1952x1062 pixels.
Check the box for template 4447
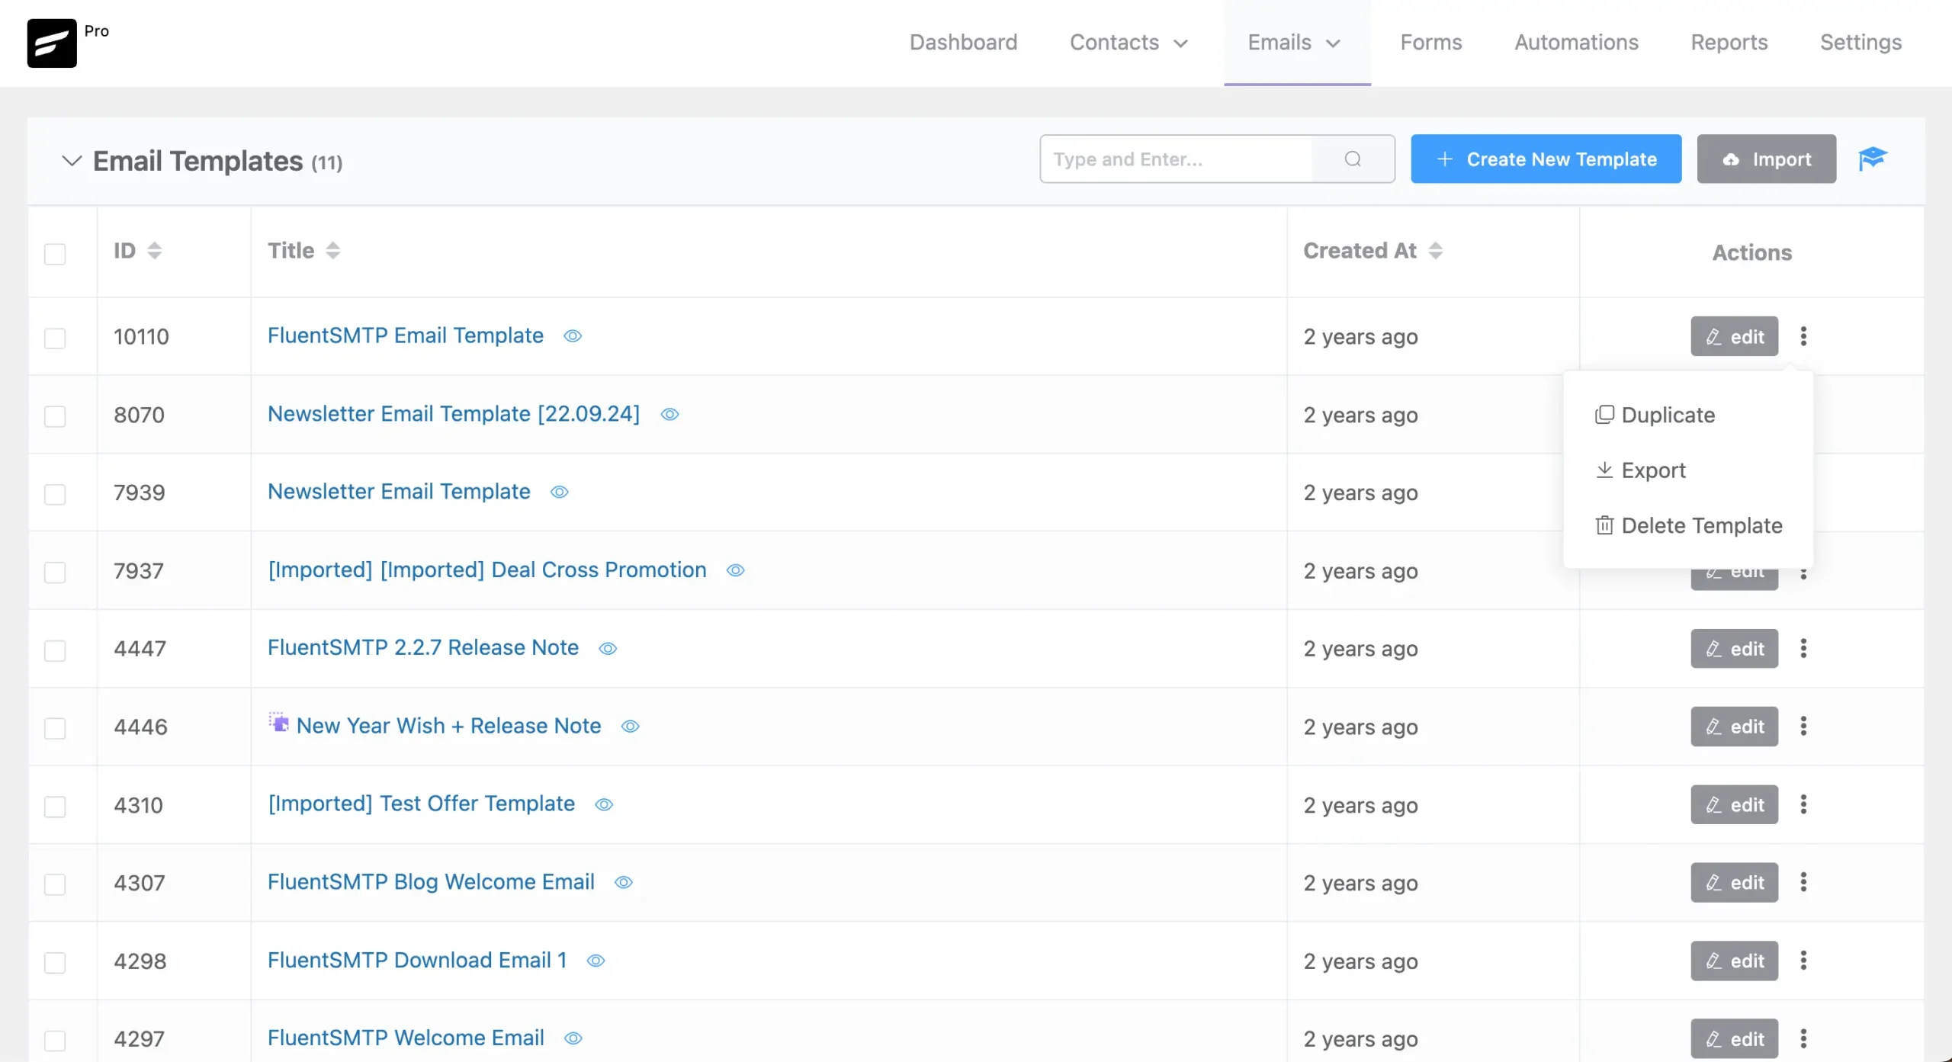[55, 650]
